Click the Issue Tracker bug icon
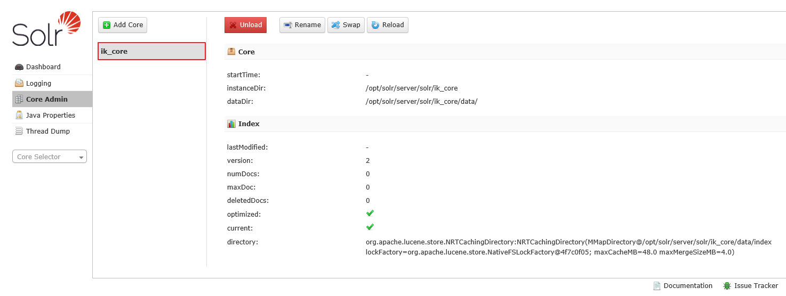The height and width of the screenshot is (296, 786). click(727, 286)
